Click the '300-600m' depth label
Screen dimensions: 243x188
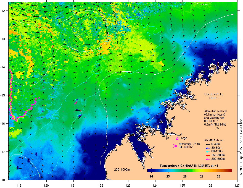218,159
